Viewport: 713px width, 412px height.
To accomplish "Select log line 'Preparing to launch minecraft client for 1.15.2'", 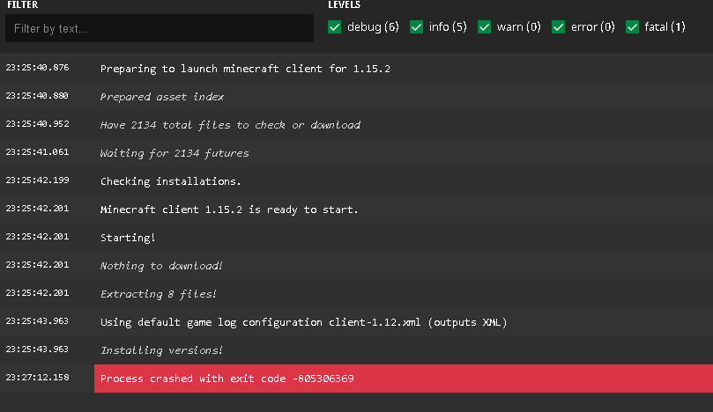I will (245, 69).
